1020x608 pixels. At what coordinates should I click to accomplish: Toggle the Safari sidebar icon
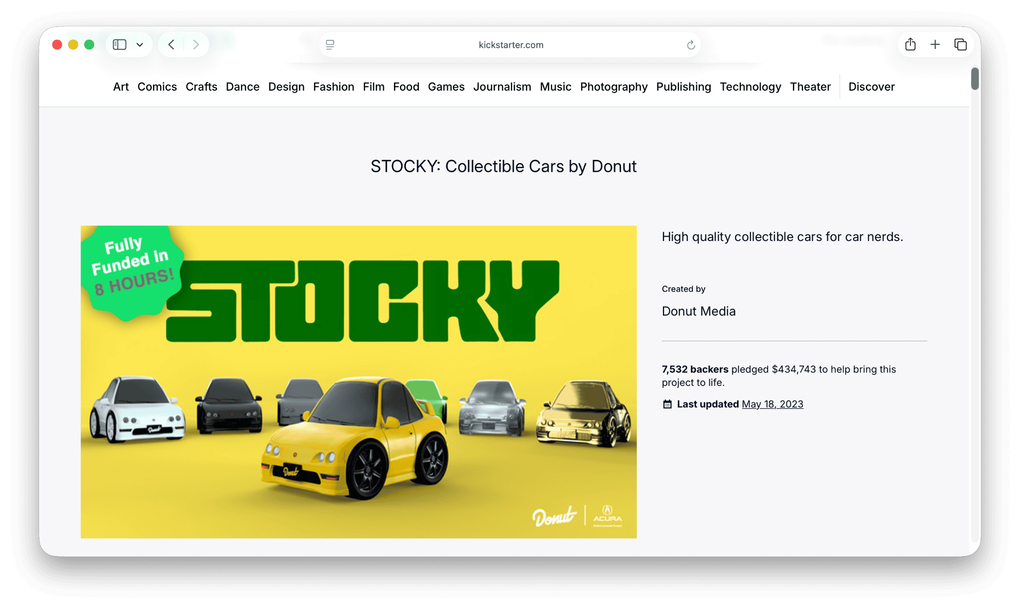120,45
